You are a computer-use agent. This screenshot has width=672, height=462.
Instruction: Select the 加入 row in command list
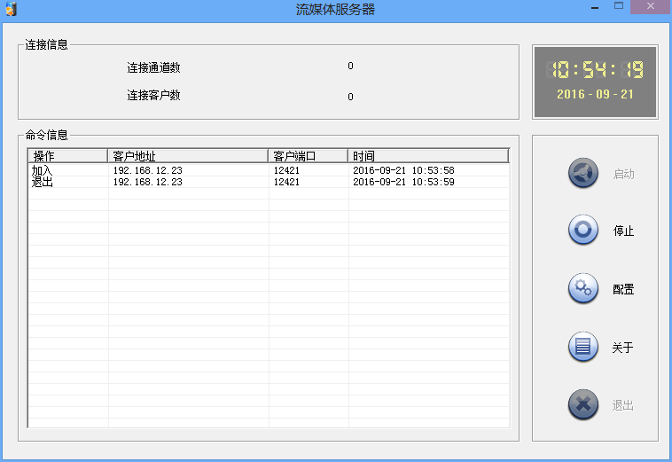pyautogui.click(x=269, y=170)
